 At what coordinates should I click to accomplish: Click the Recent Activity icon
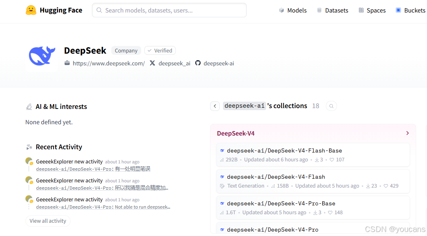click(29, 147)
